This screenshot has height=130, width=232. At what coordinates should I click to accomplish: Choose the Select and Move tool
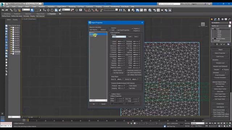pos(48,10)
